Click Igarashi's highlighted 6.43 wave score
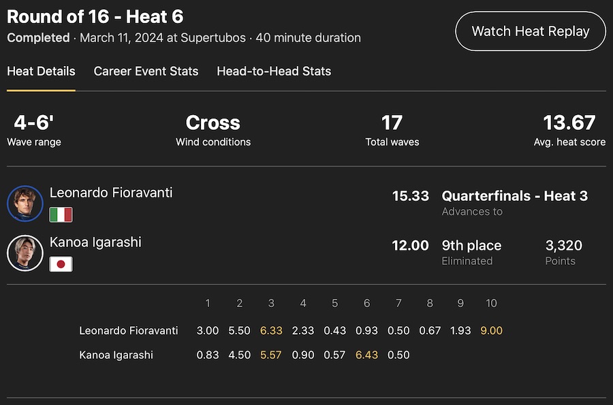 pos(366,355)
